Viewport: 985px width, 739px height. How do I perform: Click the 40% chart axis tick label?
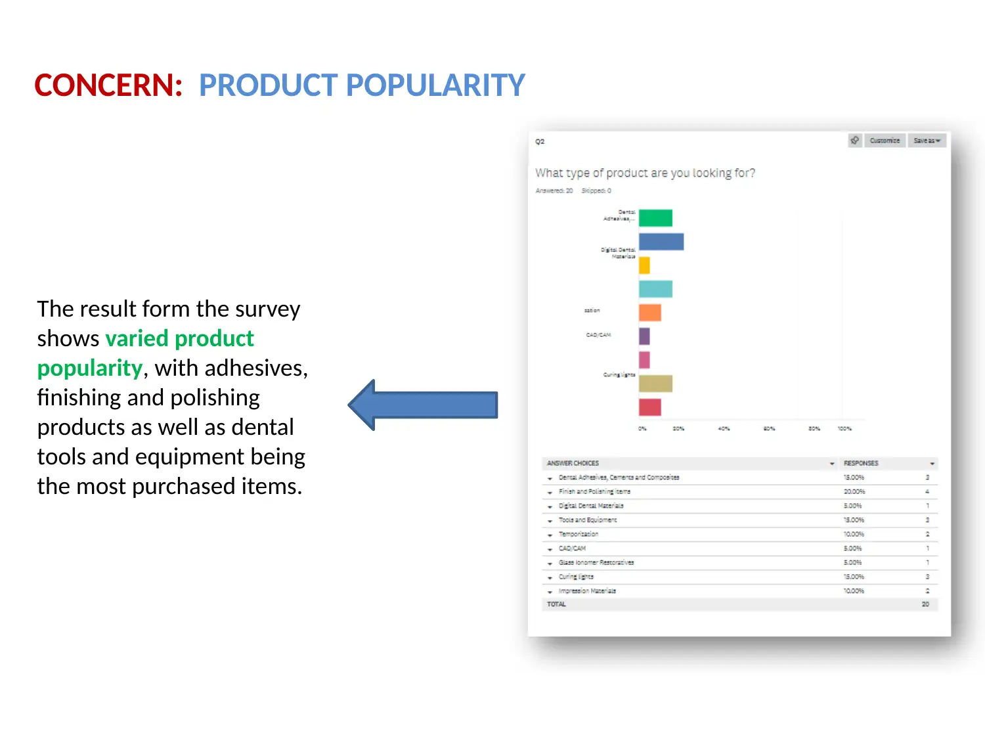[724, 429]
